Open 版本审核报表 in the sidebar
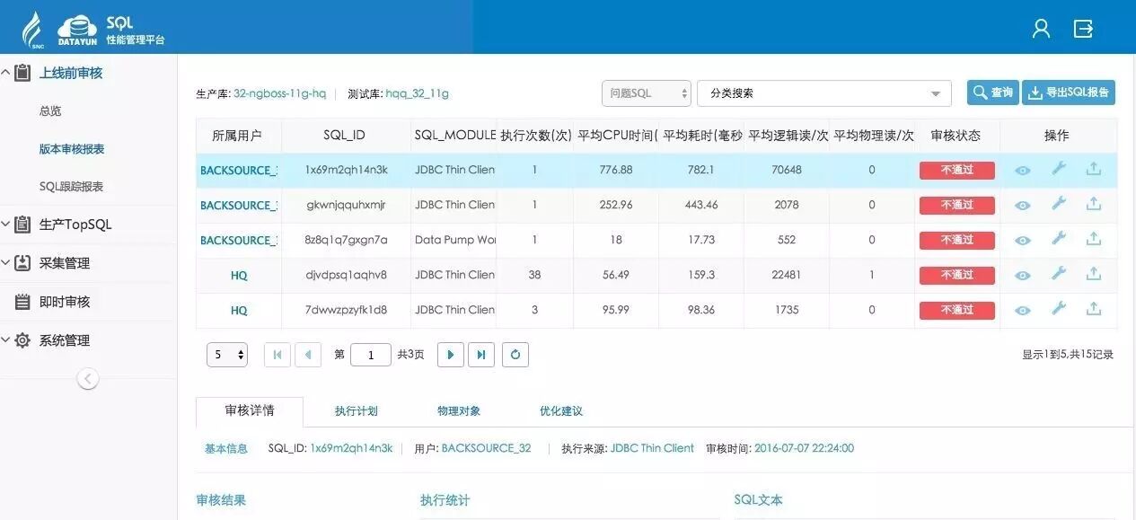This screenshot has width=1136, height=520. click(x=72, y=149)
